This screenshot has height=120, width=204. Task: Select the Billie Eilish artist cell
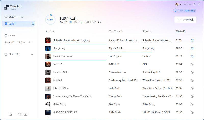point(115,112)
